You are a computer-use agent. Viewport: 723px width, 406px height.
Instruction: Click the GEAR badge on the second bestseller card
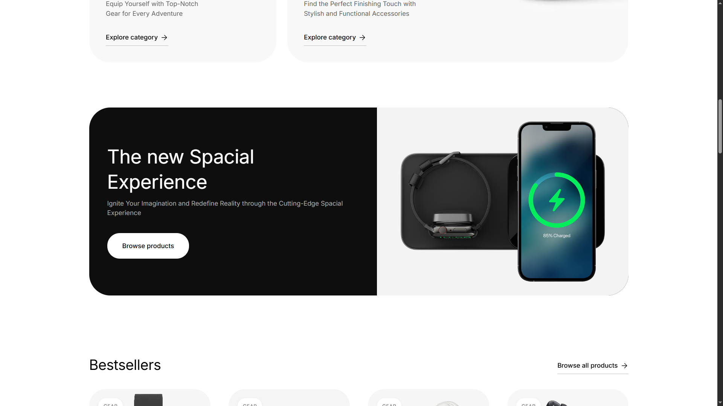(250, 402)
